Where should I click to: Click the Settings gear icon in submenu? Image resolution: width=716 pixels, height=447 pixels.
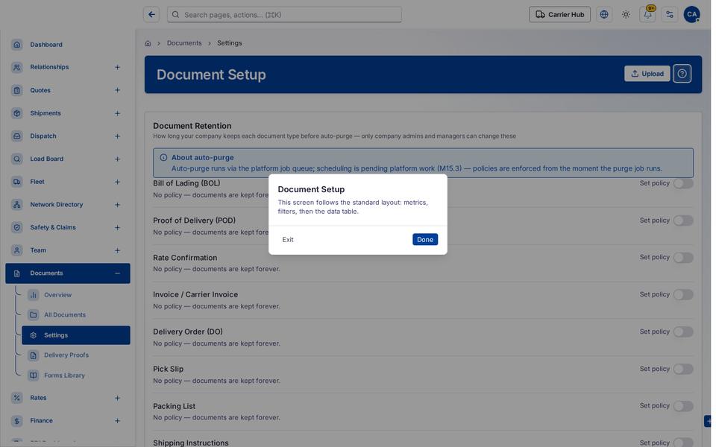pos(34,335)
